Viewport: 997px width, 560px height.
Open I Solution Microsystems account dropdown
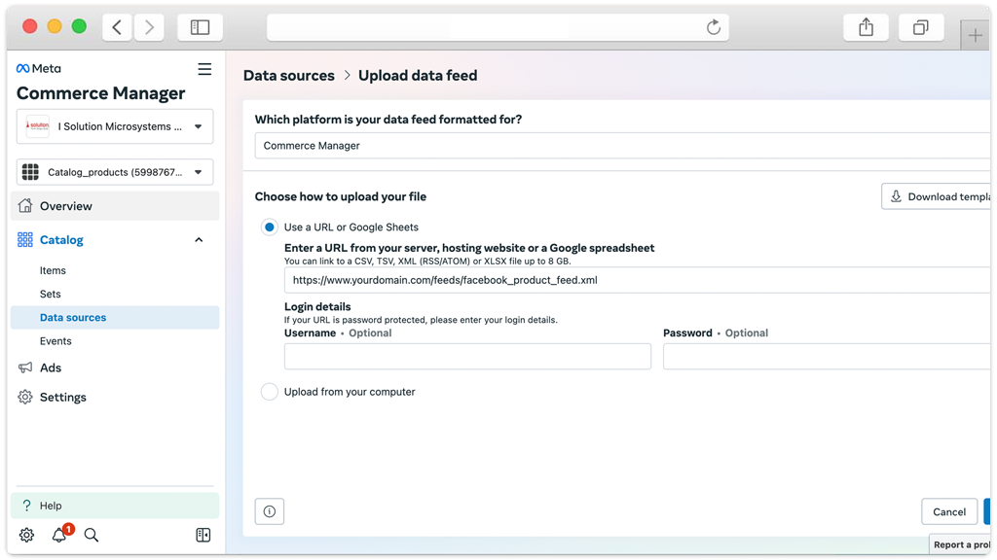[116, 126]
